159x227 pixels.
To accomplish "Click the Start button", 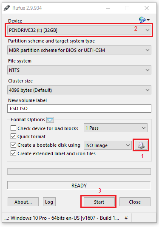I will point(99,201).
